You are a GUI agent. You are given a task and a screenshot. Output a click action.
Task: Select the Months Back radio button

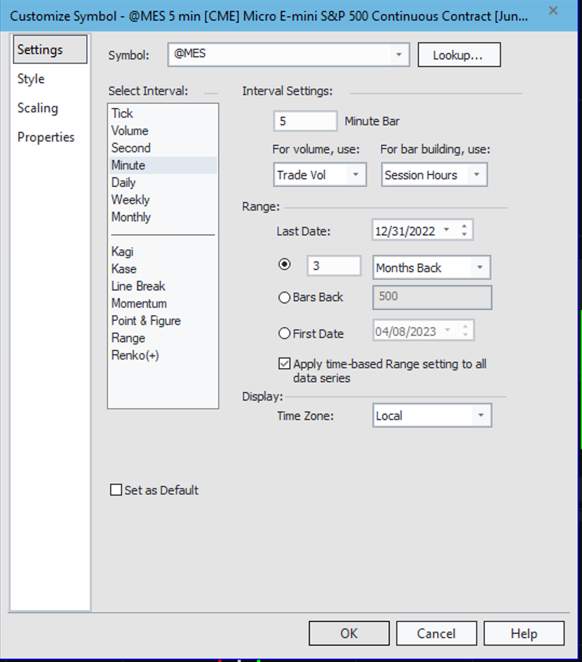click(285, 265)
